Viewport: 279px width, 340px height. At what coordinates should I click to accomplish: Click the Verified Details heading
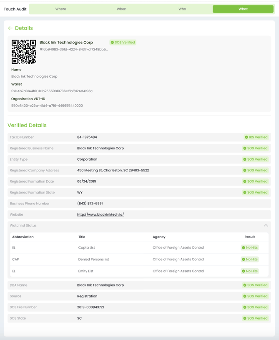tap(27, 125)
